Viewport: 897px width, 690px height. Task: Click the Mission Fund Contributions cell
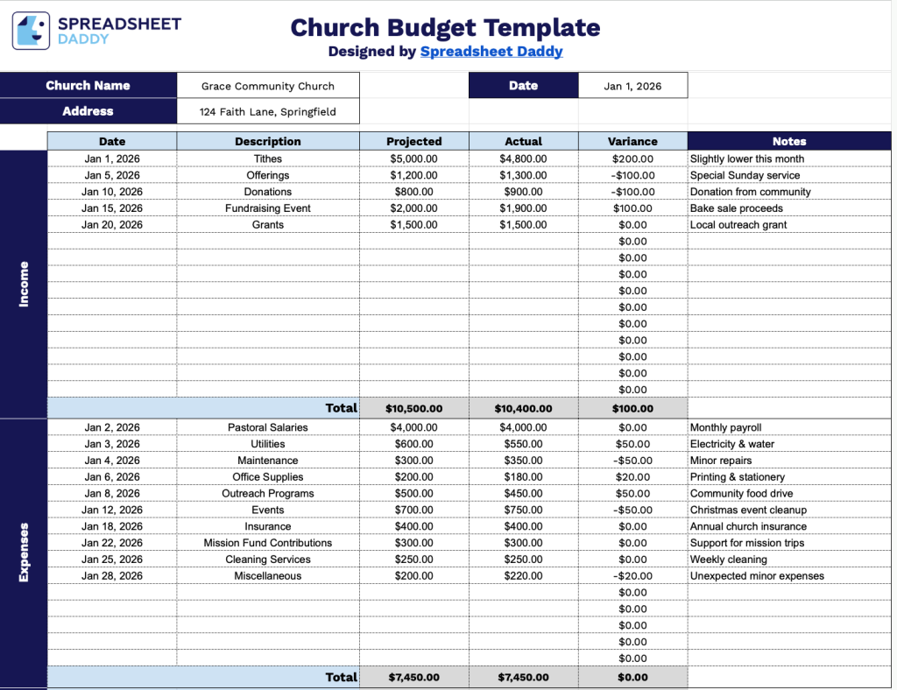tap(268, 543)
